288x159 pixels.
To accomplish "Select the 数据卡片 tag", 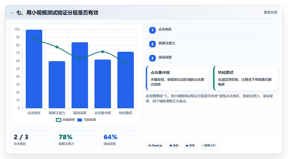I will (209, 145).
